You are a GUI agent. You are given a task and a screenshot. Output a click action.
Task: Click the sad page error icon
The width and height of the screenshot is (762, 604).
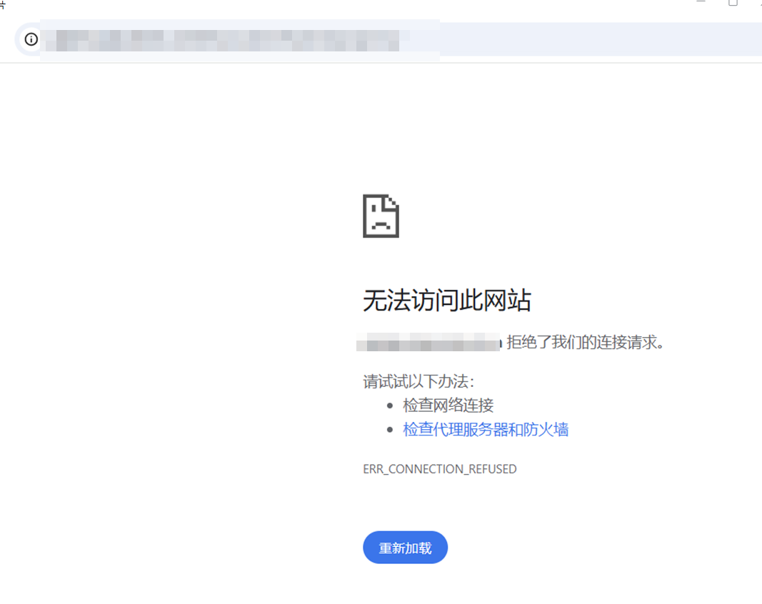tap(381, 216)
